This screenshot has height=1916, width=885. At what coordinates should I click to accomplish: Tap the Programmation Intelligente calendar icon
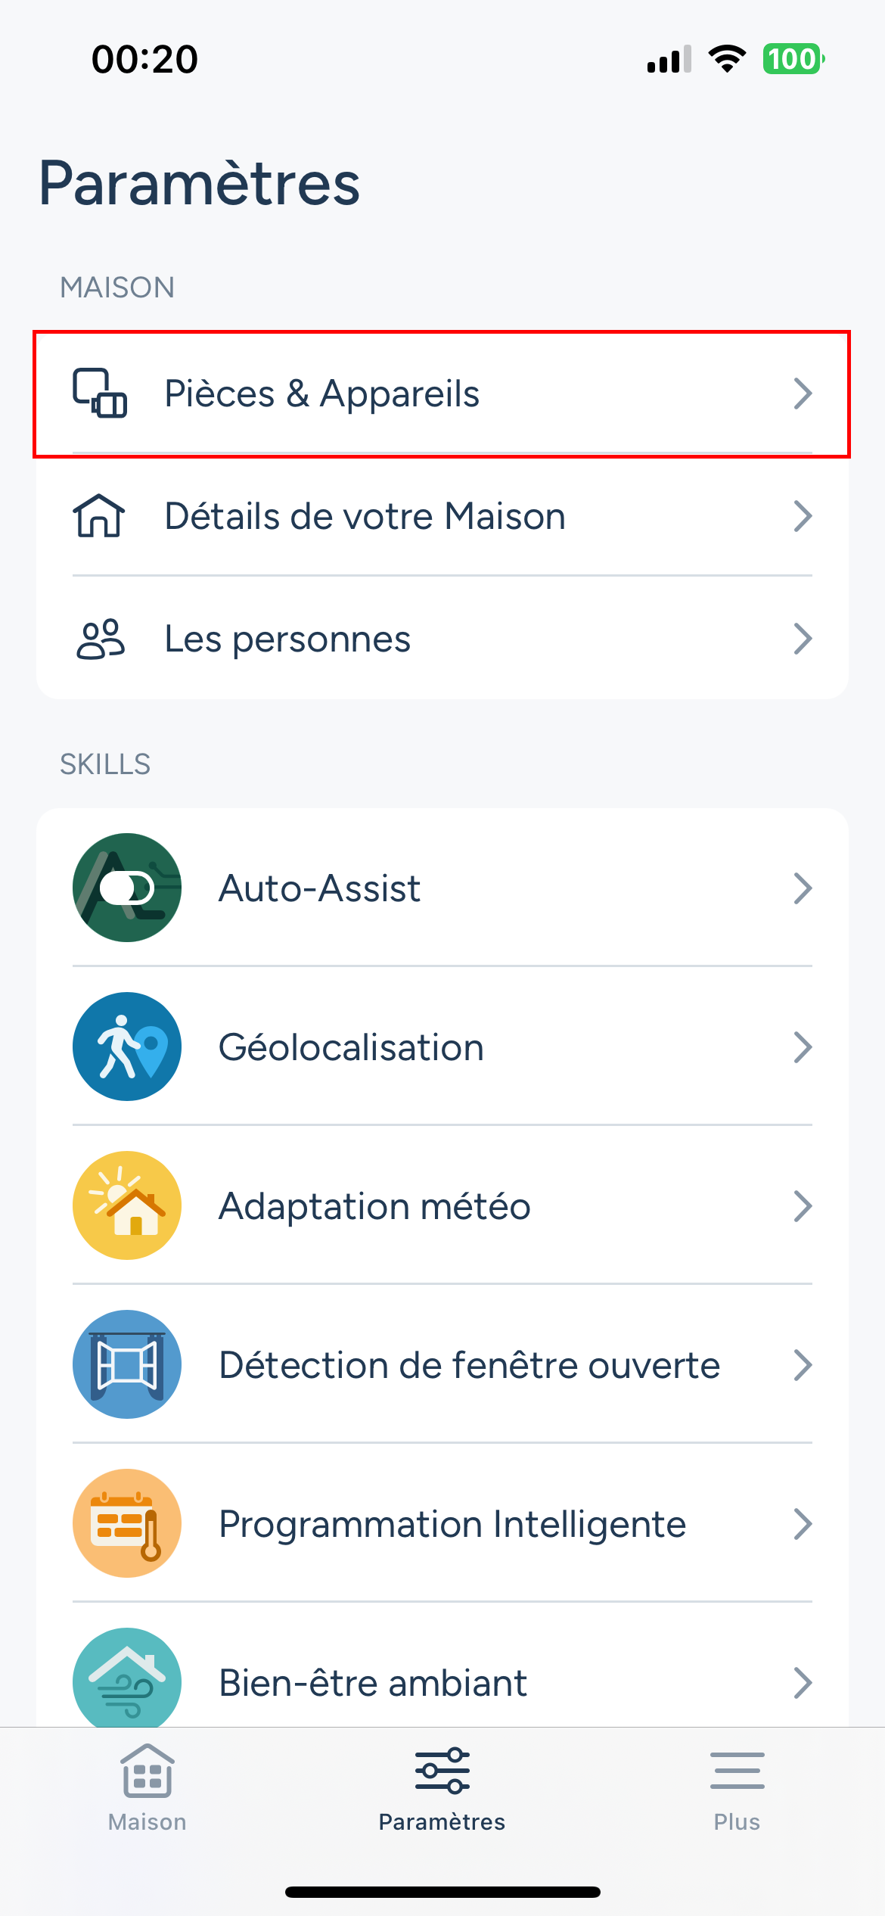[127, 1523]
